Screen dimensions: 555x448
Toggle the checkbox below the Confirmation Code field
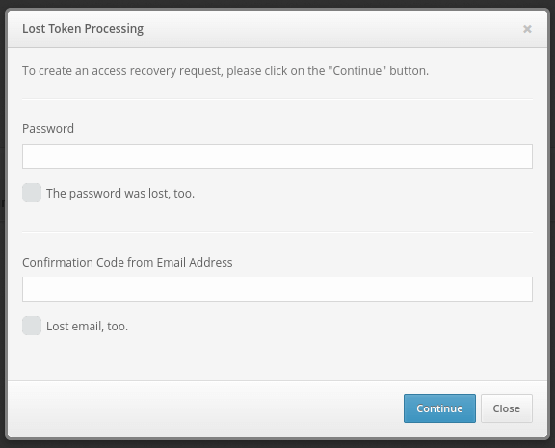tap(32, 326)
